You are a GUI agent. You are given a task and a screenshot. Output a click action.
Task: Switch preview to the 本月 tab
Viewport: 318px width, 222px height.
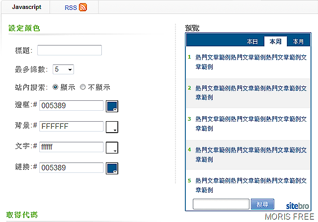point(298,42)
